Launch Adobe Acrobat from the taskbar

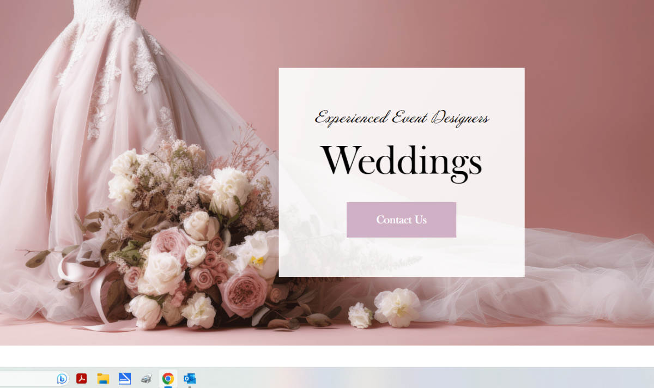tap(82, 378)
